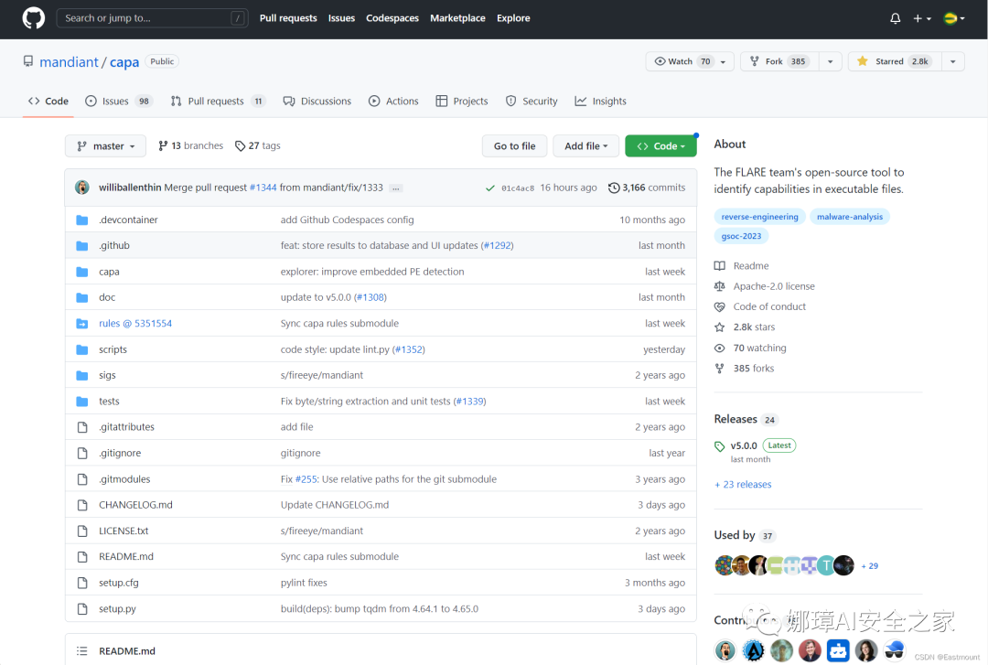This screenshot has height=665, width=988.
Task: Open Codespaces in the top navigation
Action: (392, 18)
